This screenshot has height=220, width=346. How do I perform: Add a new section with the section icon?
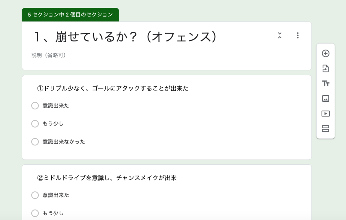tap(325, 129)
